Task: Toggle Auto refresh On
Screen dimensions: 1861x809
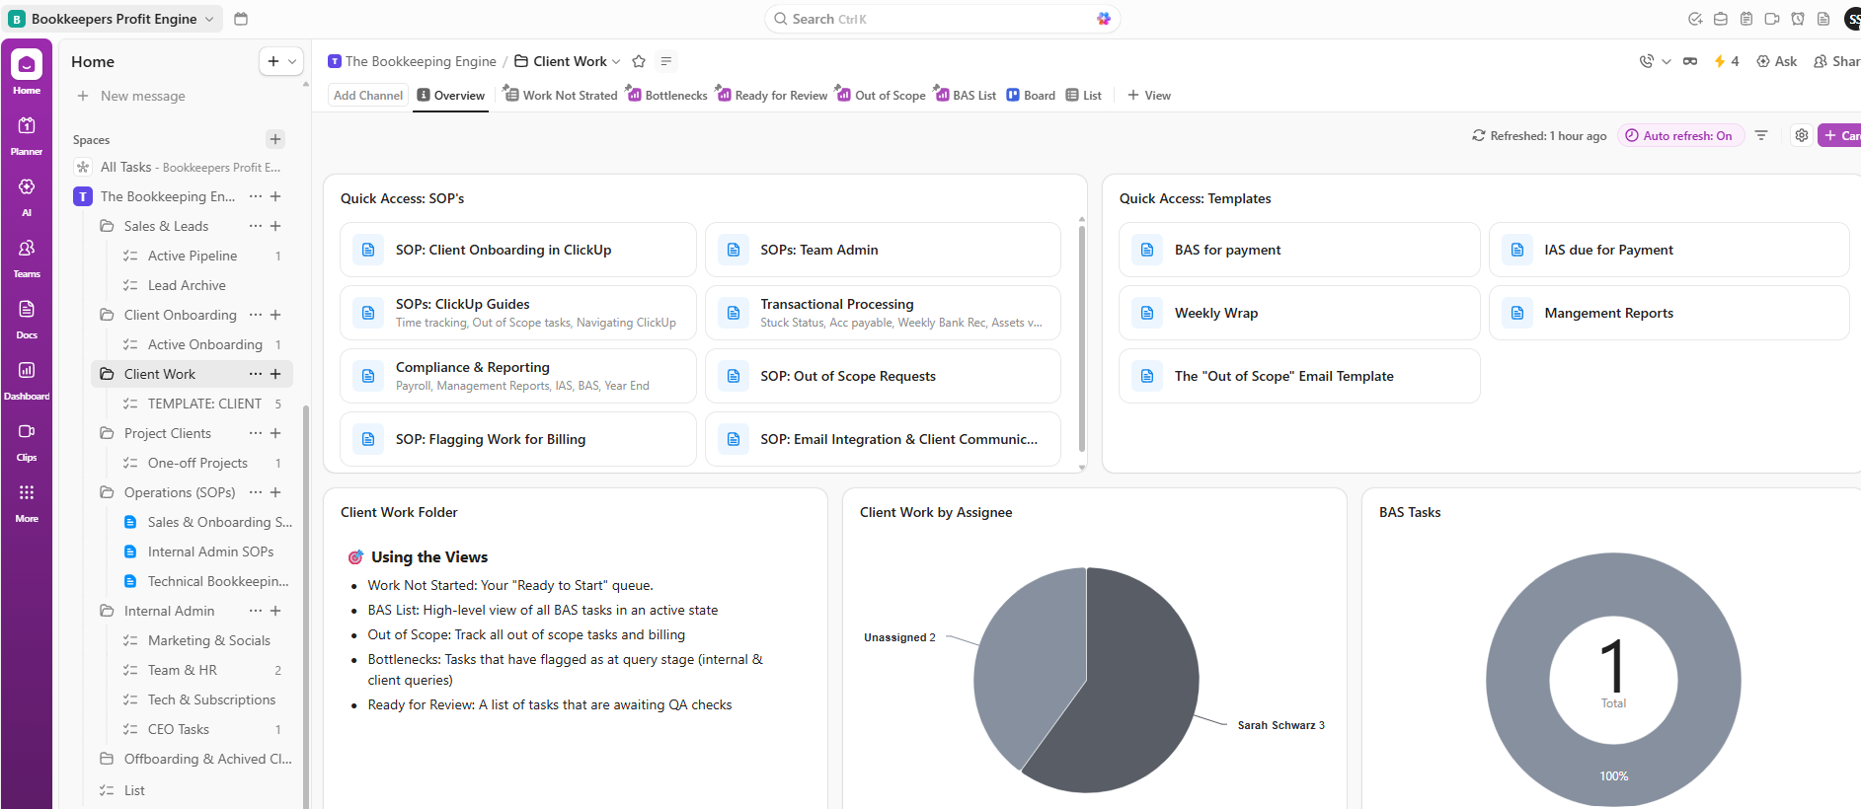Action: click(1679, 136)
